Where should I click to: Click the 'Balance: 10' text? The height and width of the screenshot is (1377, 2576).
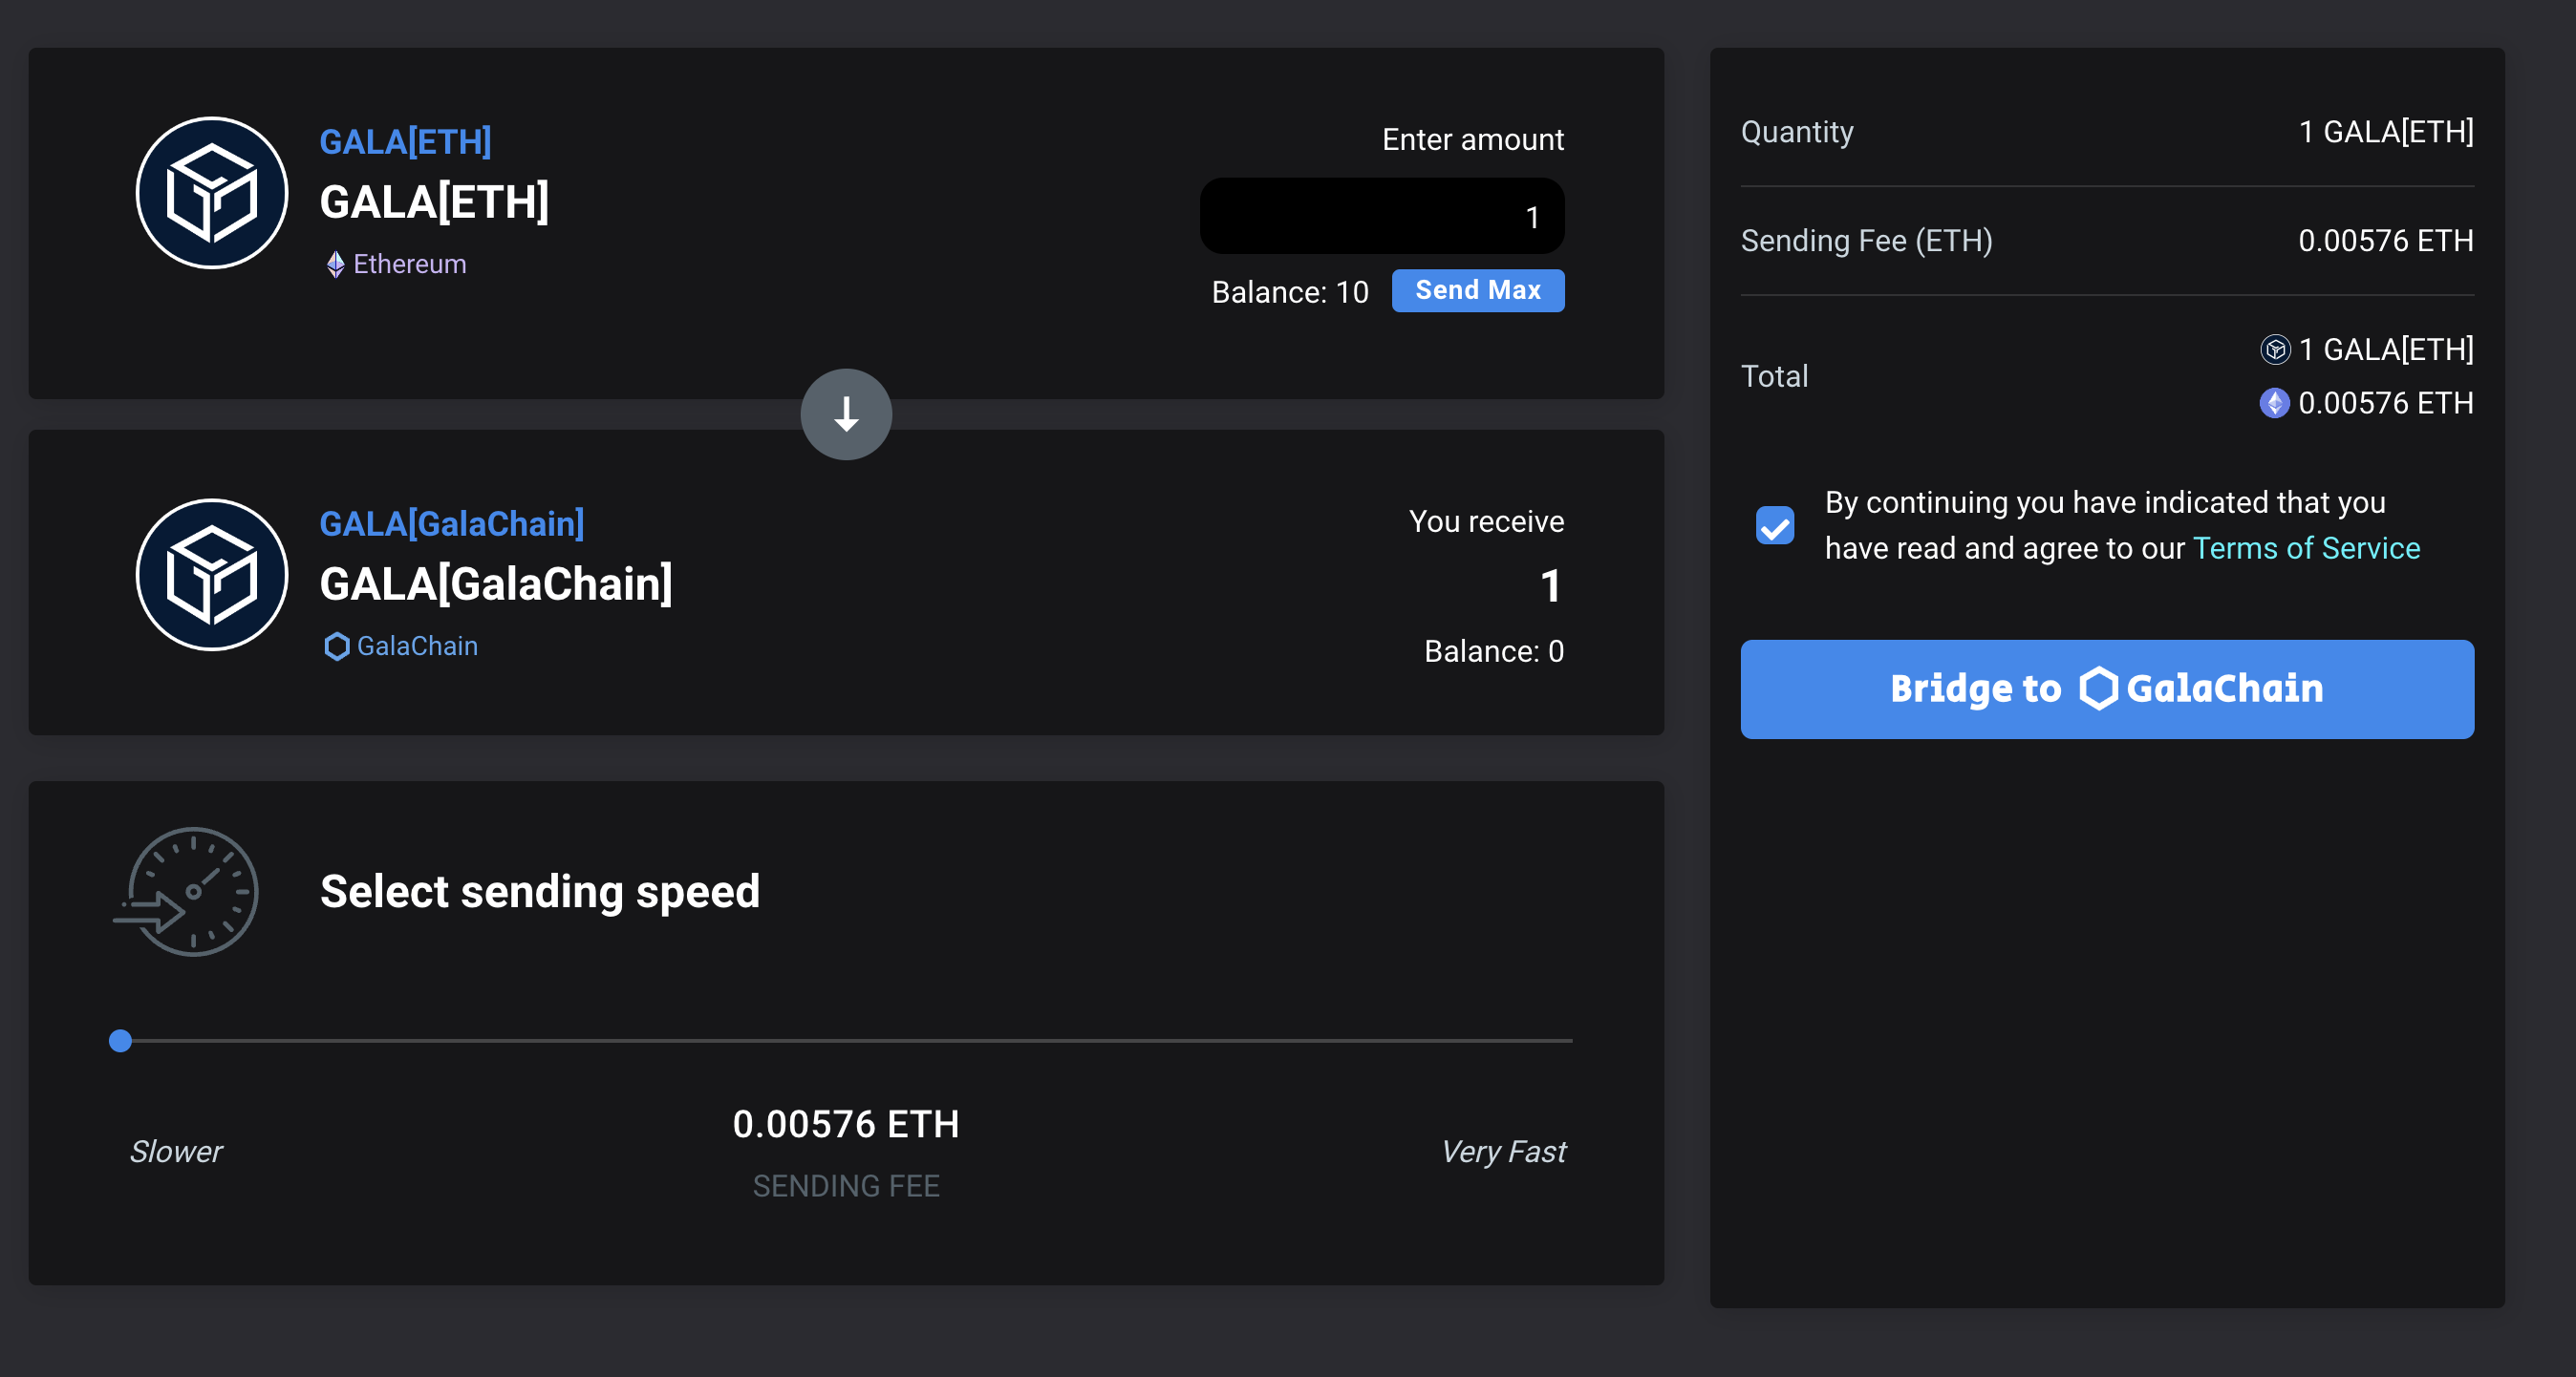(x=1290, y=293)
